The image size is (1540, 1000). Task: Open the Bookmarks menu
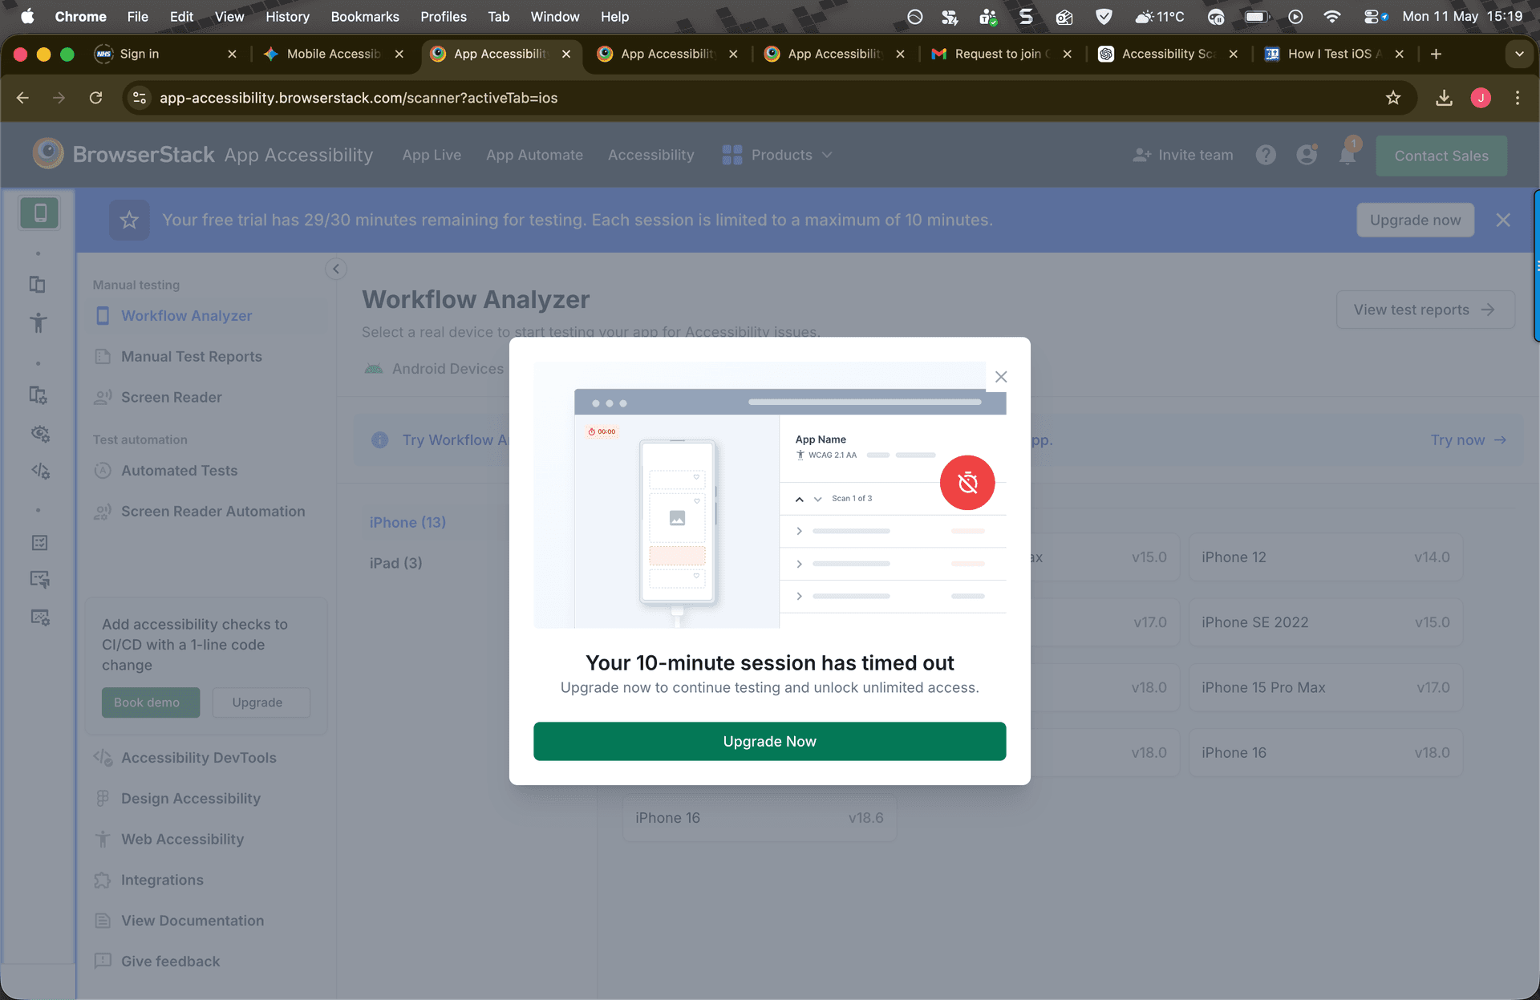pos(365,16)
